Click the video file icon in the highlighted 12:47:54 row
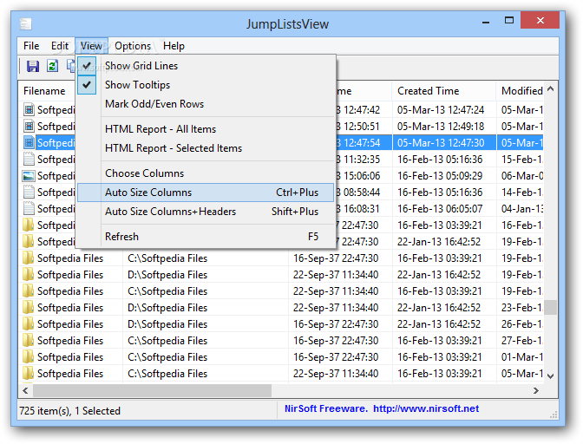This screenshot has width=583, height=444. pyautogui.click(x=29, y=143)
